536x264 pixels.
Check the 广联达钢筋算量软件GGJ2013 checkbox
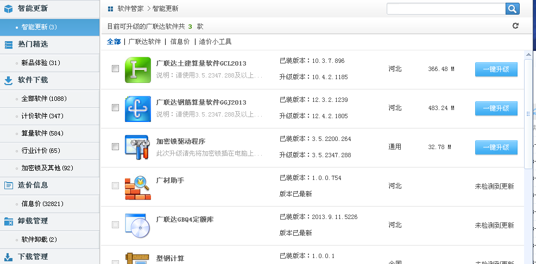click(116, 108)
